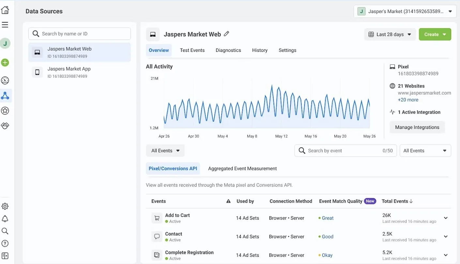Open the Last 28 days date dropdown
This screenshot has width=460, height=264.
coord(390,35)
